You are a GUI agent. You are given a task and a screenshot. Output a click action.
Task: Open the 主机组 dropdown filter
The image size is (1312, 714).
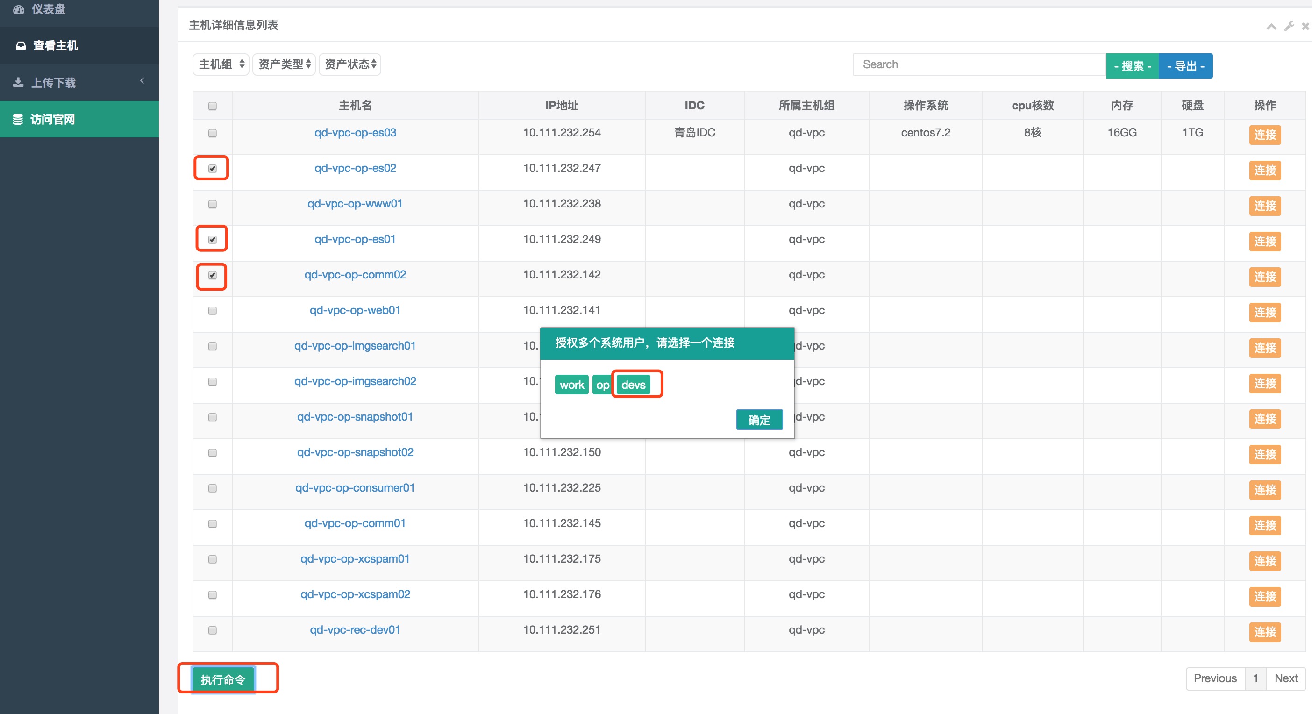[221, 64]
